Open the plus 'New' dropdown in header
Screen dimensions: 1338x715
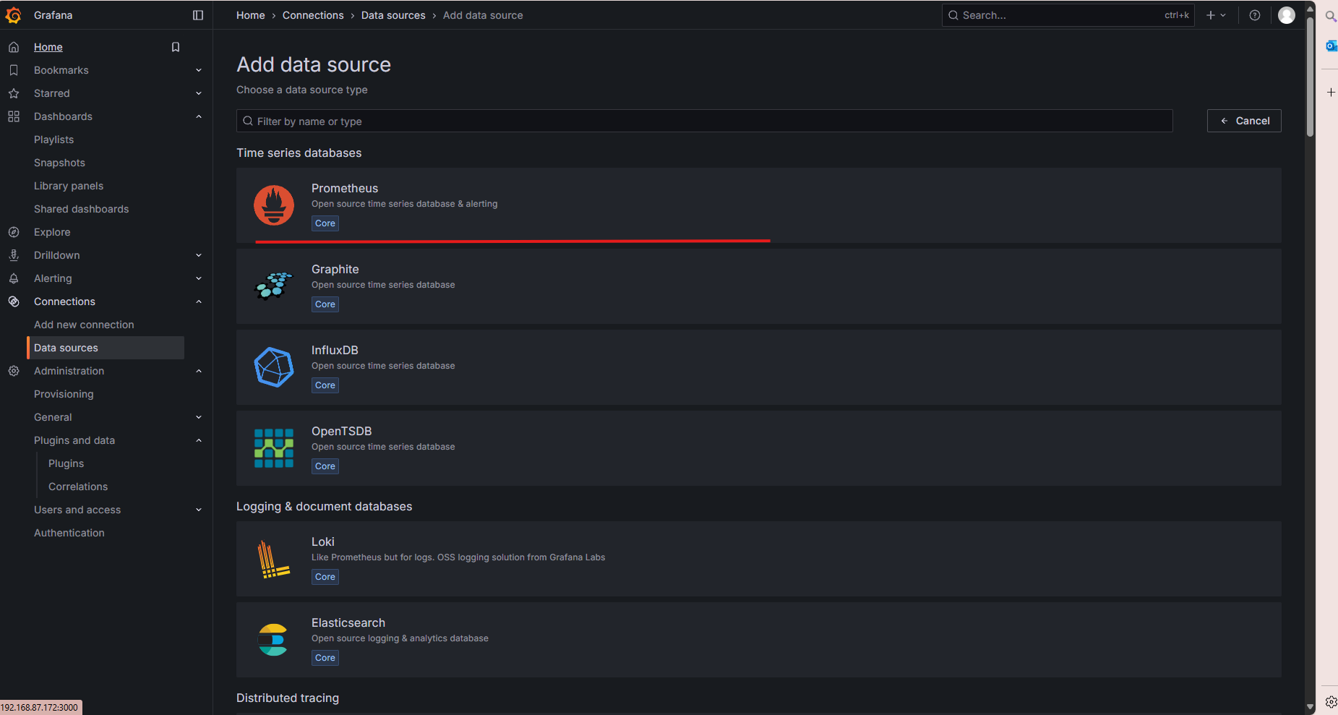1216,15
